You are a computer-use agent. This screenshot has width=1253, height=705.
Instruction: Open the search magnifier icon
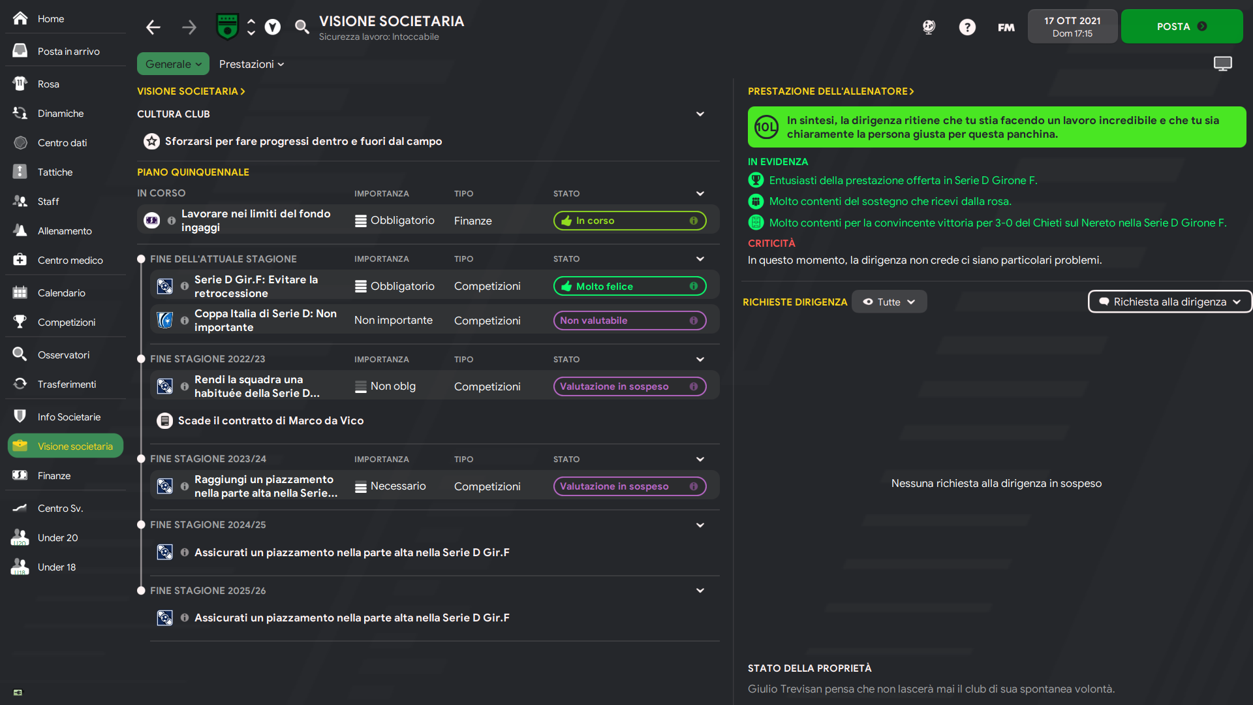pyautogui.click(x=302, y=27)
